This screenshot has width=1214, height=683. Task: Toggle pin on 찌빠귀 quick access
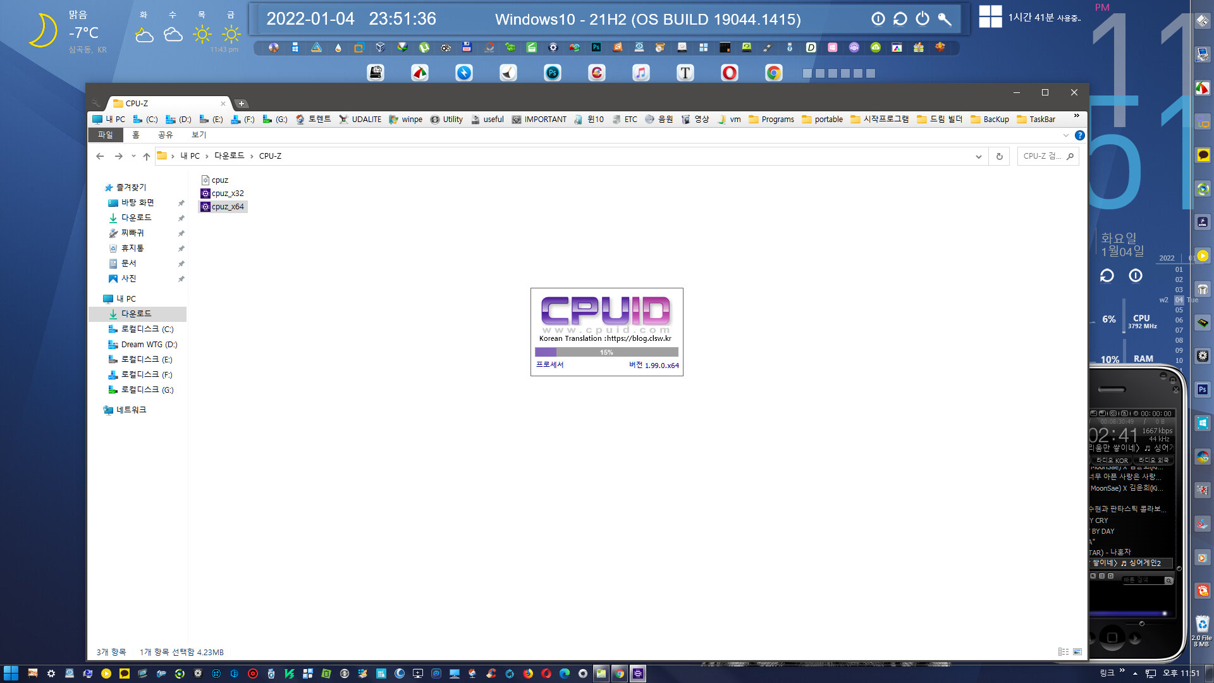pos(181,233)
